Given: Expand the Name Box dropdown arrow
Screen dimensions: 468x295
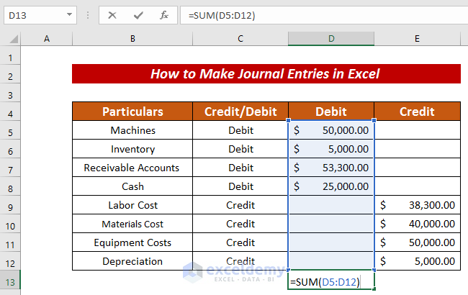Looking at the screenshot, I should click(69, 14).
